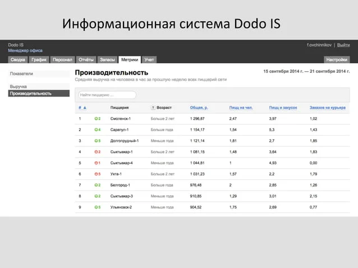Screen dimensions: 358x268
Task: Click the Менеджер офиса link
Action: pyautogui.click(x=25, y=50)
